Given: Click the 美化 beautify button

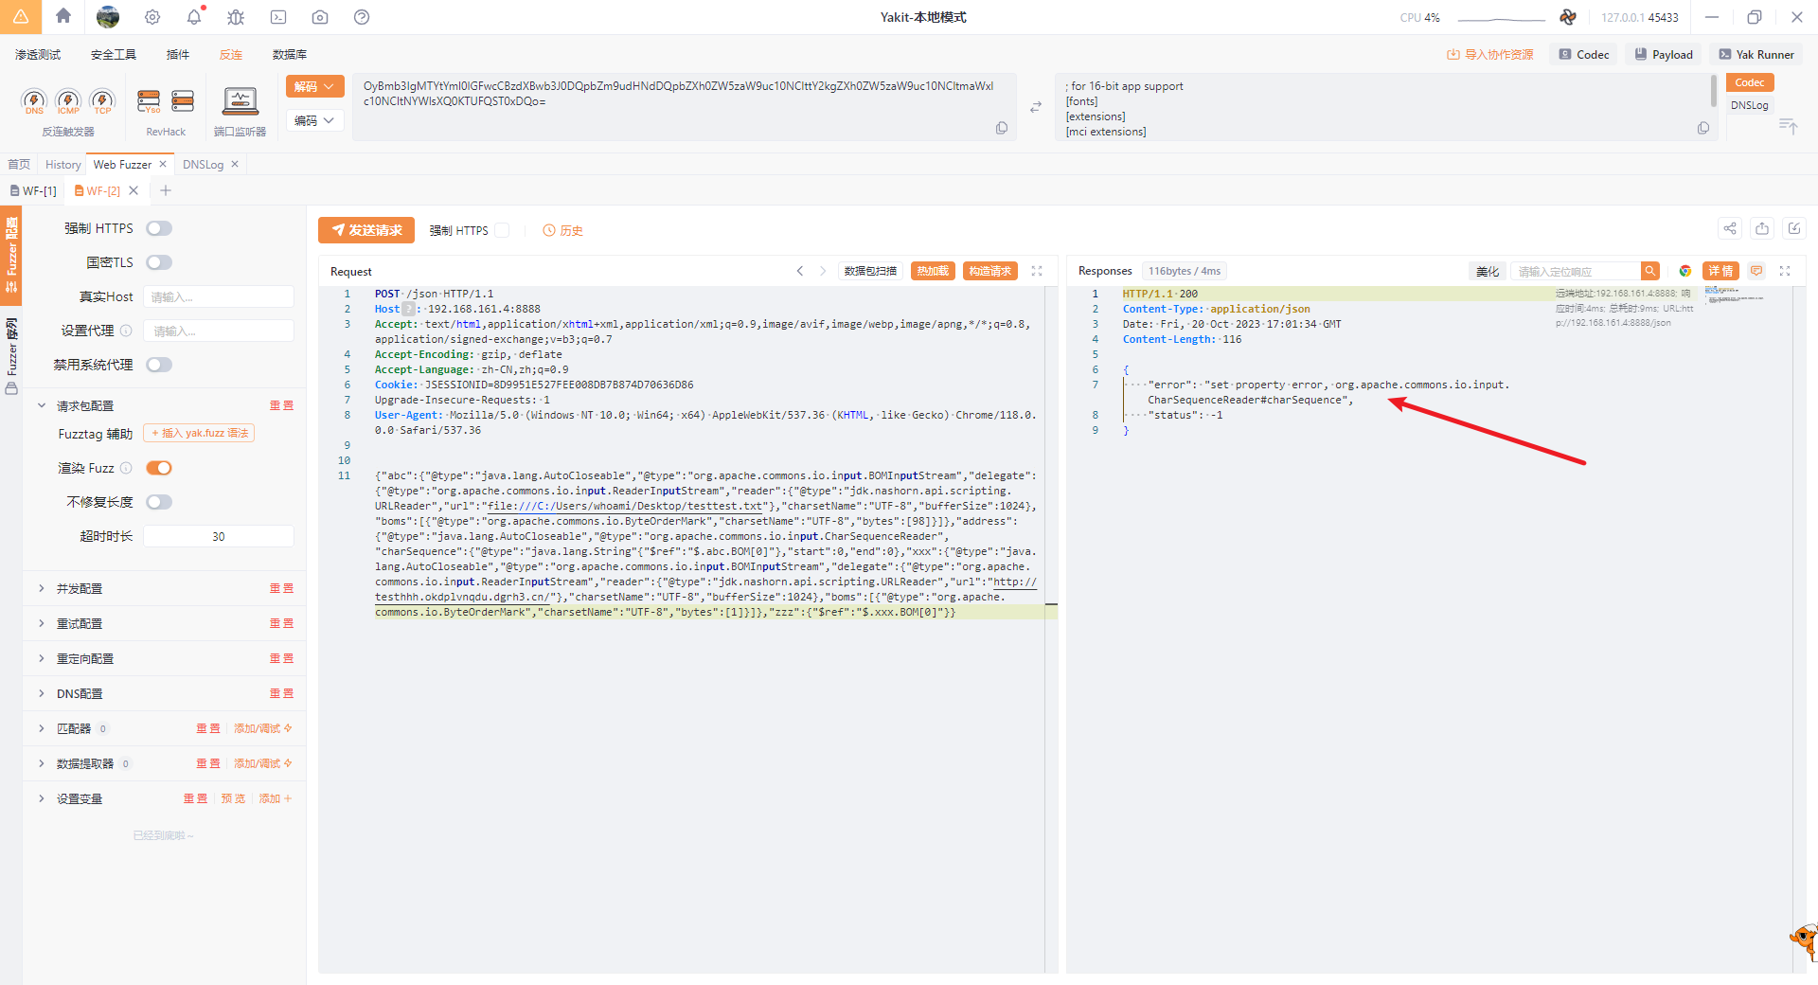Looking at the screenshot, I should pyautogui.click(x=1488, y=272).
